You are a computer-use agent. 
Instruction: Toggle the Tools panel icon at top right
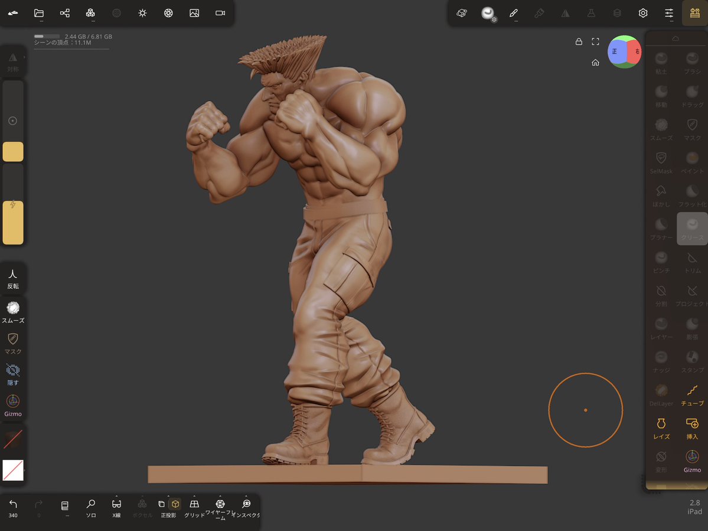pyautogui.click(x=695, y=12)
